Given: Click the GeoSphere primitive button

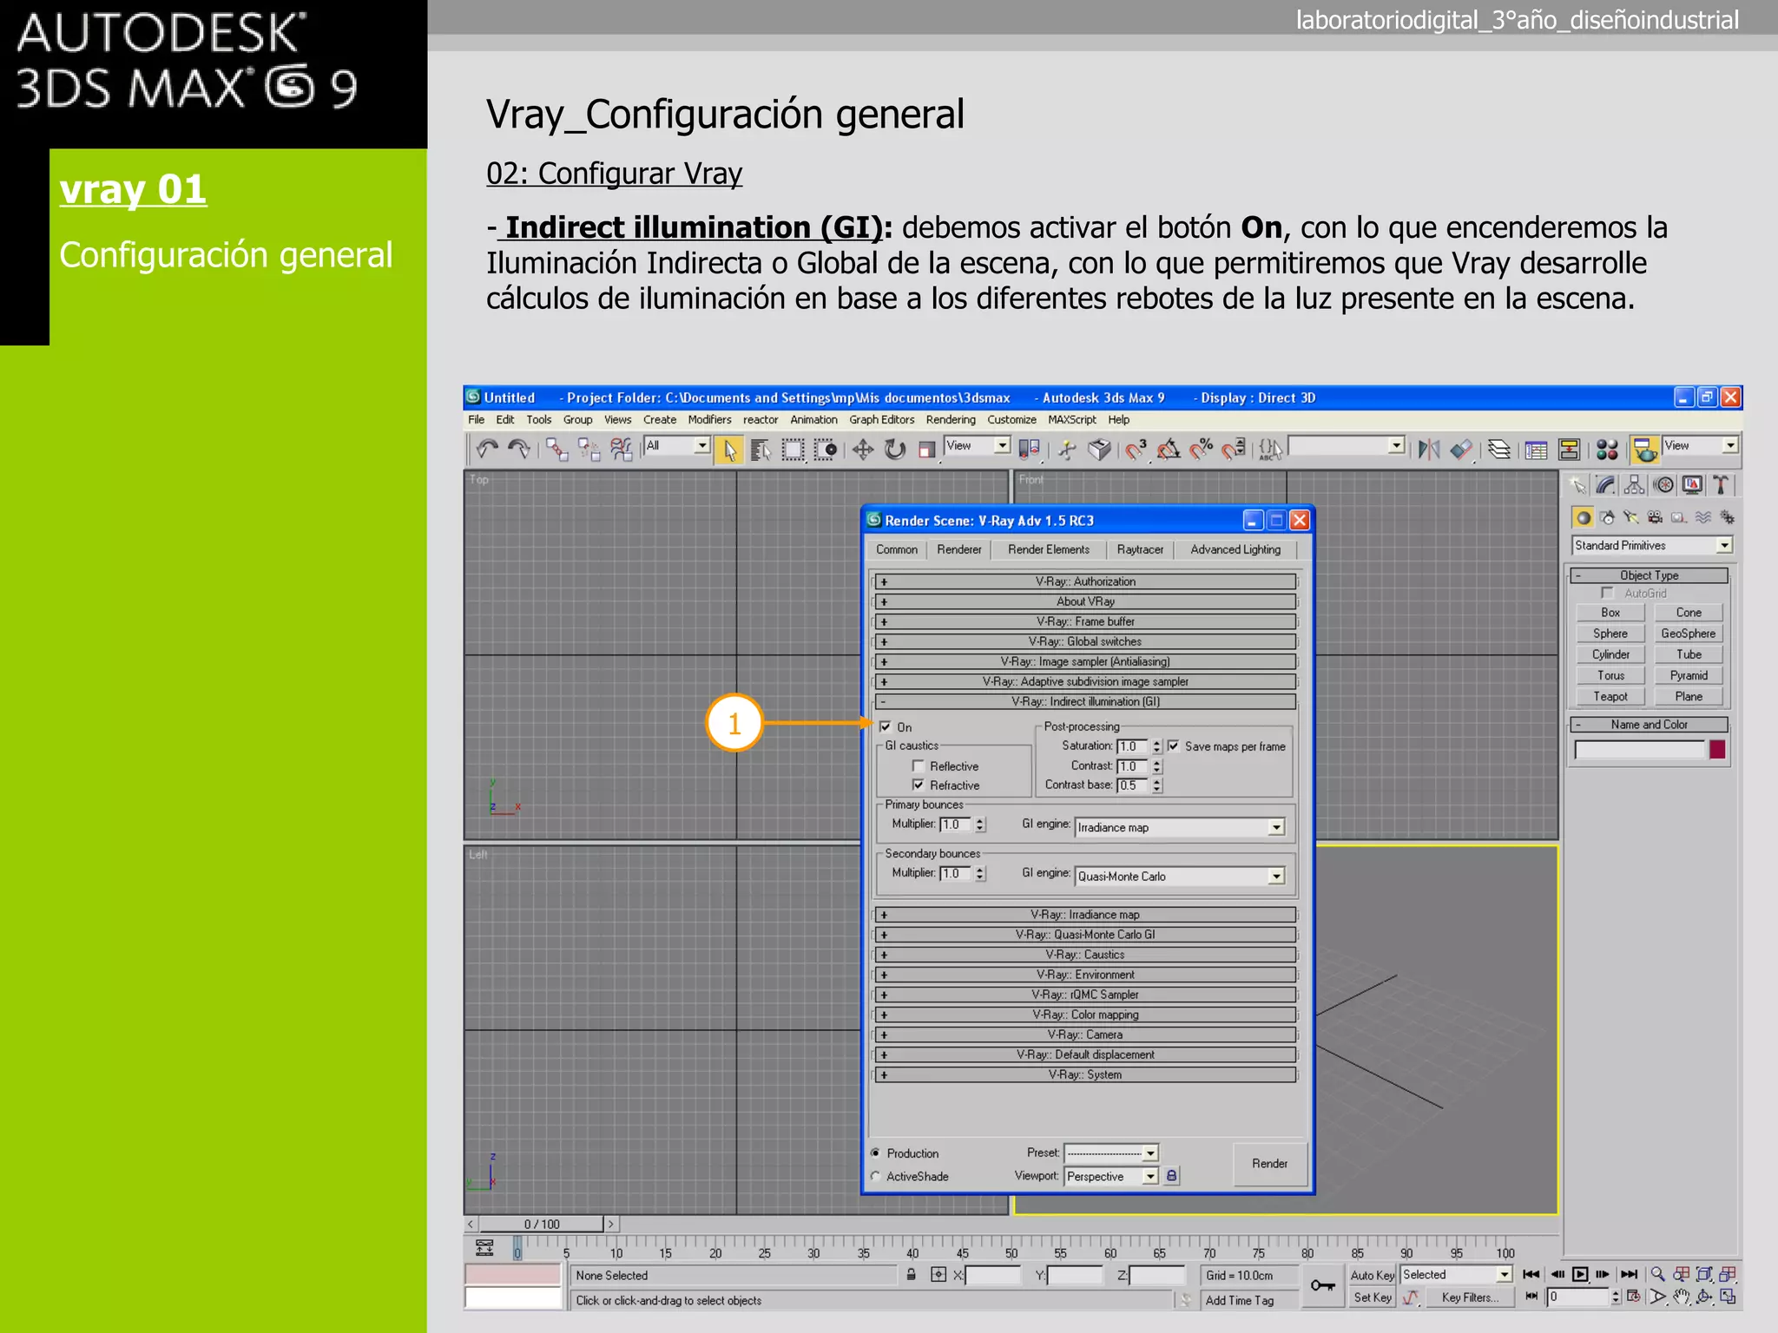Looking at the screenshot, I should 1688,634.
